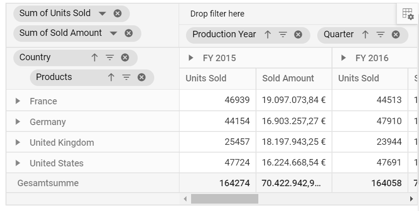The width and height of the screenshot is (419, 211).
Task: Expand United States row
Action: (17, 163)
